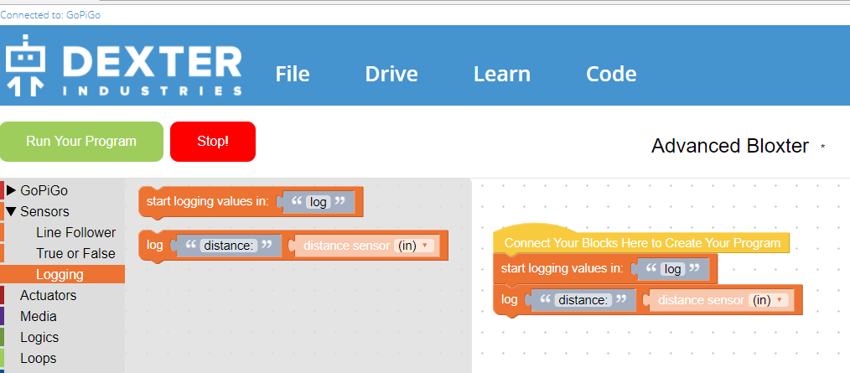Viewport: 850px width, 373px height.
Task: Open the Drive menu
Action: point(391,74)
